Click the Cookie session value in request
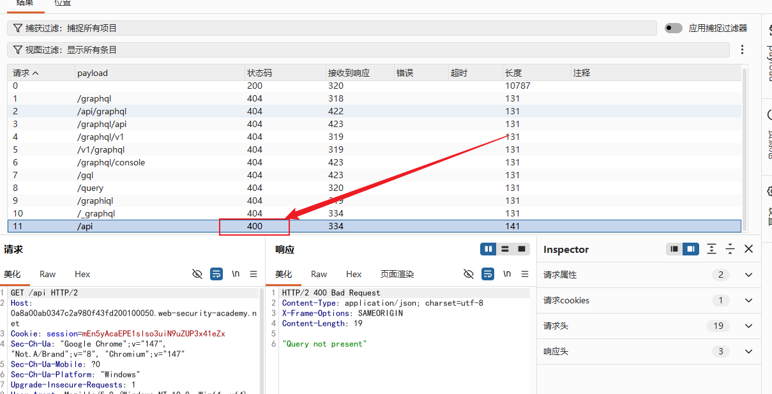Viewport: 772px width, 394px height. click(x=153, y=334)
